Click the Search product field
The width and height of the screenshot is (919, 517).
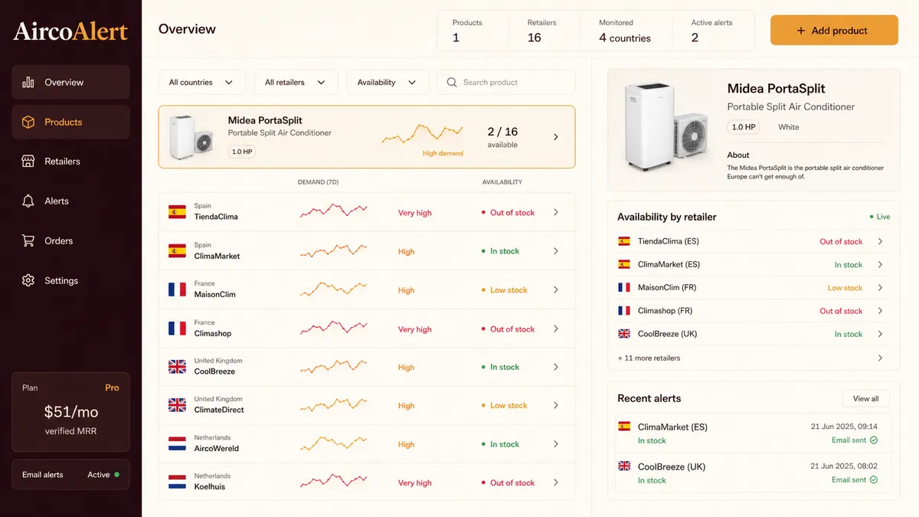click(x=506, y=82)
